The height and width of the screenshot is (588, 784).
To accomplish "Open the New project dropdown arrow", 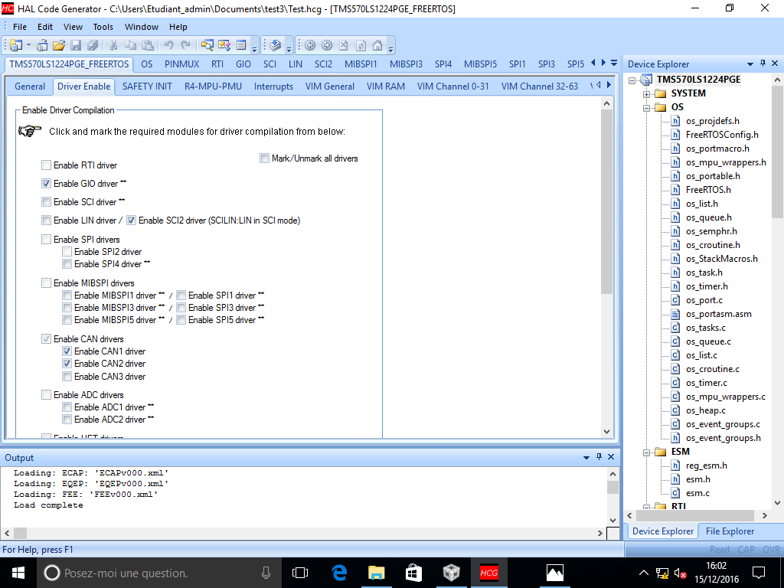I will coord(28,45).
